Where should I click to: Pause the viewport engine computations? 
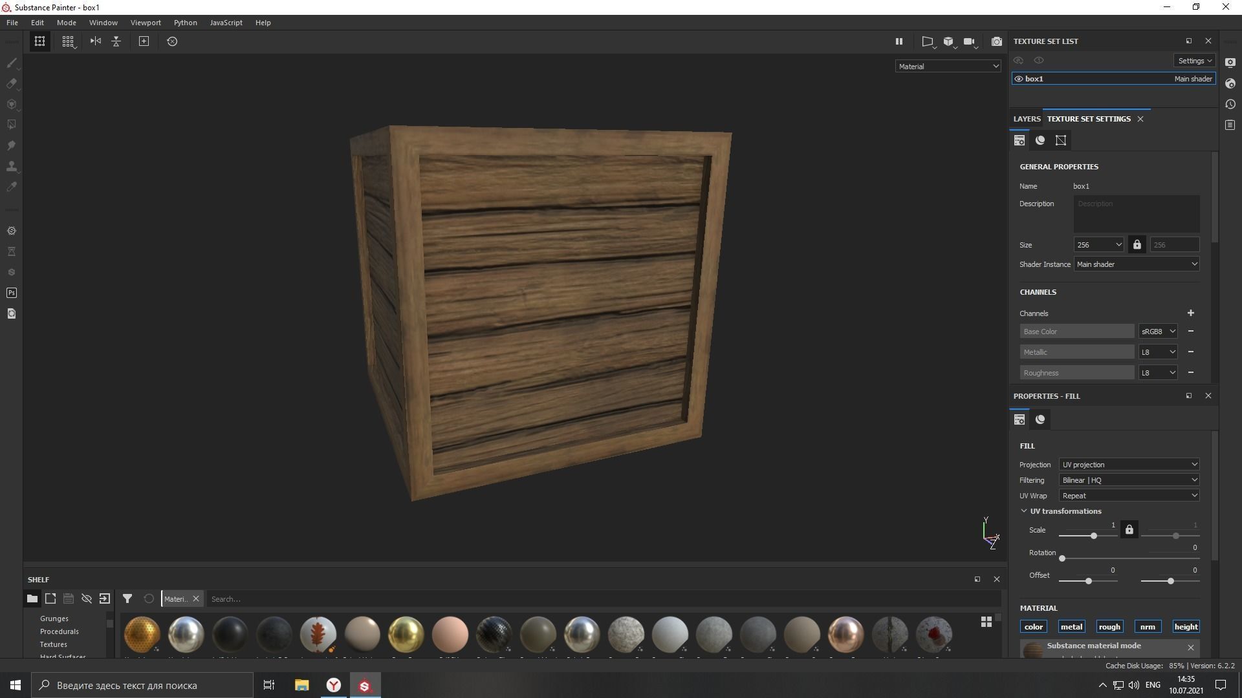899,41
